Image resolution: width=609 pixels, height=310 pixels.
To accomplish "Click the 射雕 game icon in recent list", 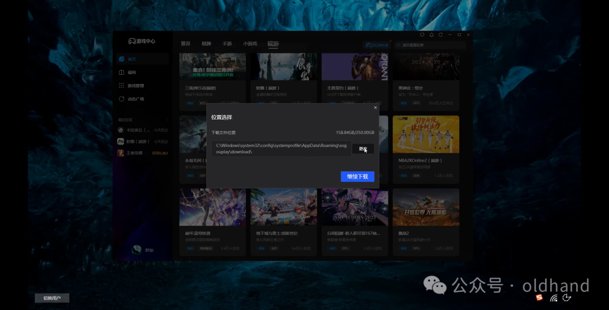I will 121,141.
